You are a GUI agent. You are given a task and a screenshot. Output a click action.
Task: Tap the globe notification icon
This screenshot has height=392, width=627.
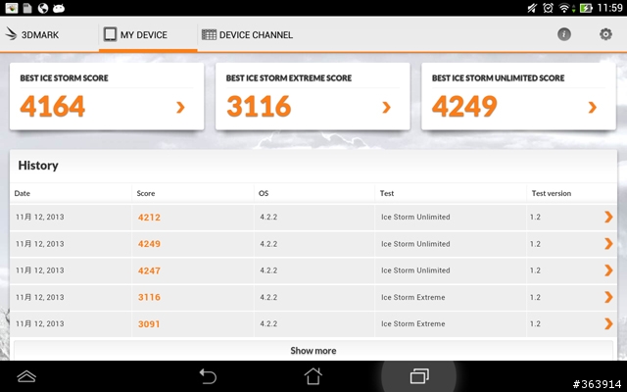(43, 8)
